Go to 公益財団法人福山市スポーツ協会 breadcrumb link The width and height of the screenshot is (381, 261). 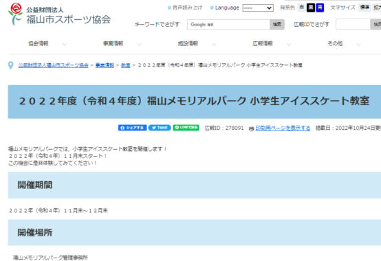(x=53, y=65)
